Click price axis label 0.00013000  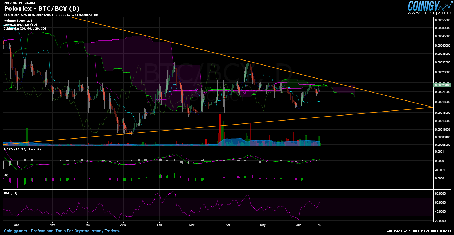click(x=443, y=121)
